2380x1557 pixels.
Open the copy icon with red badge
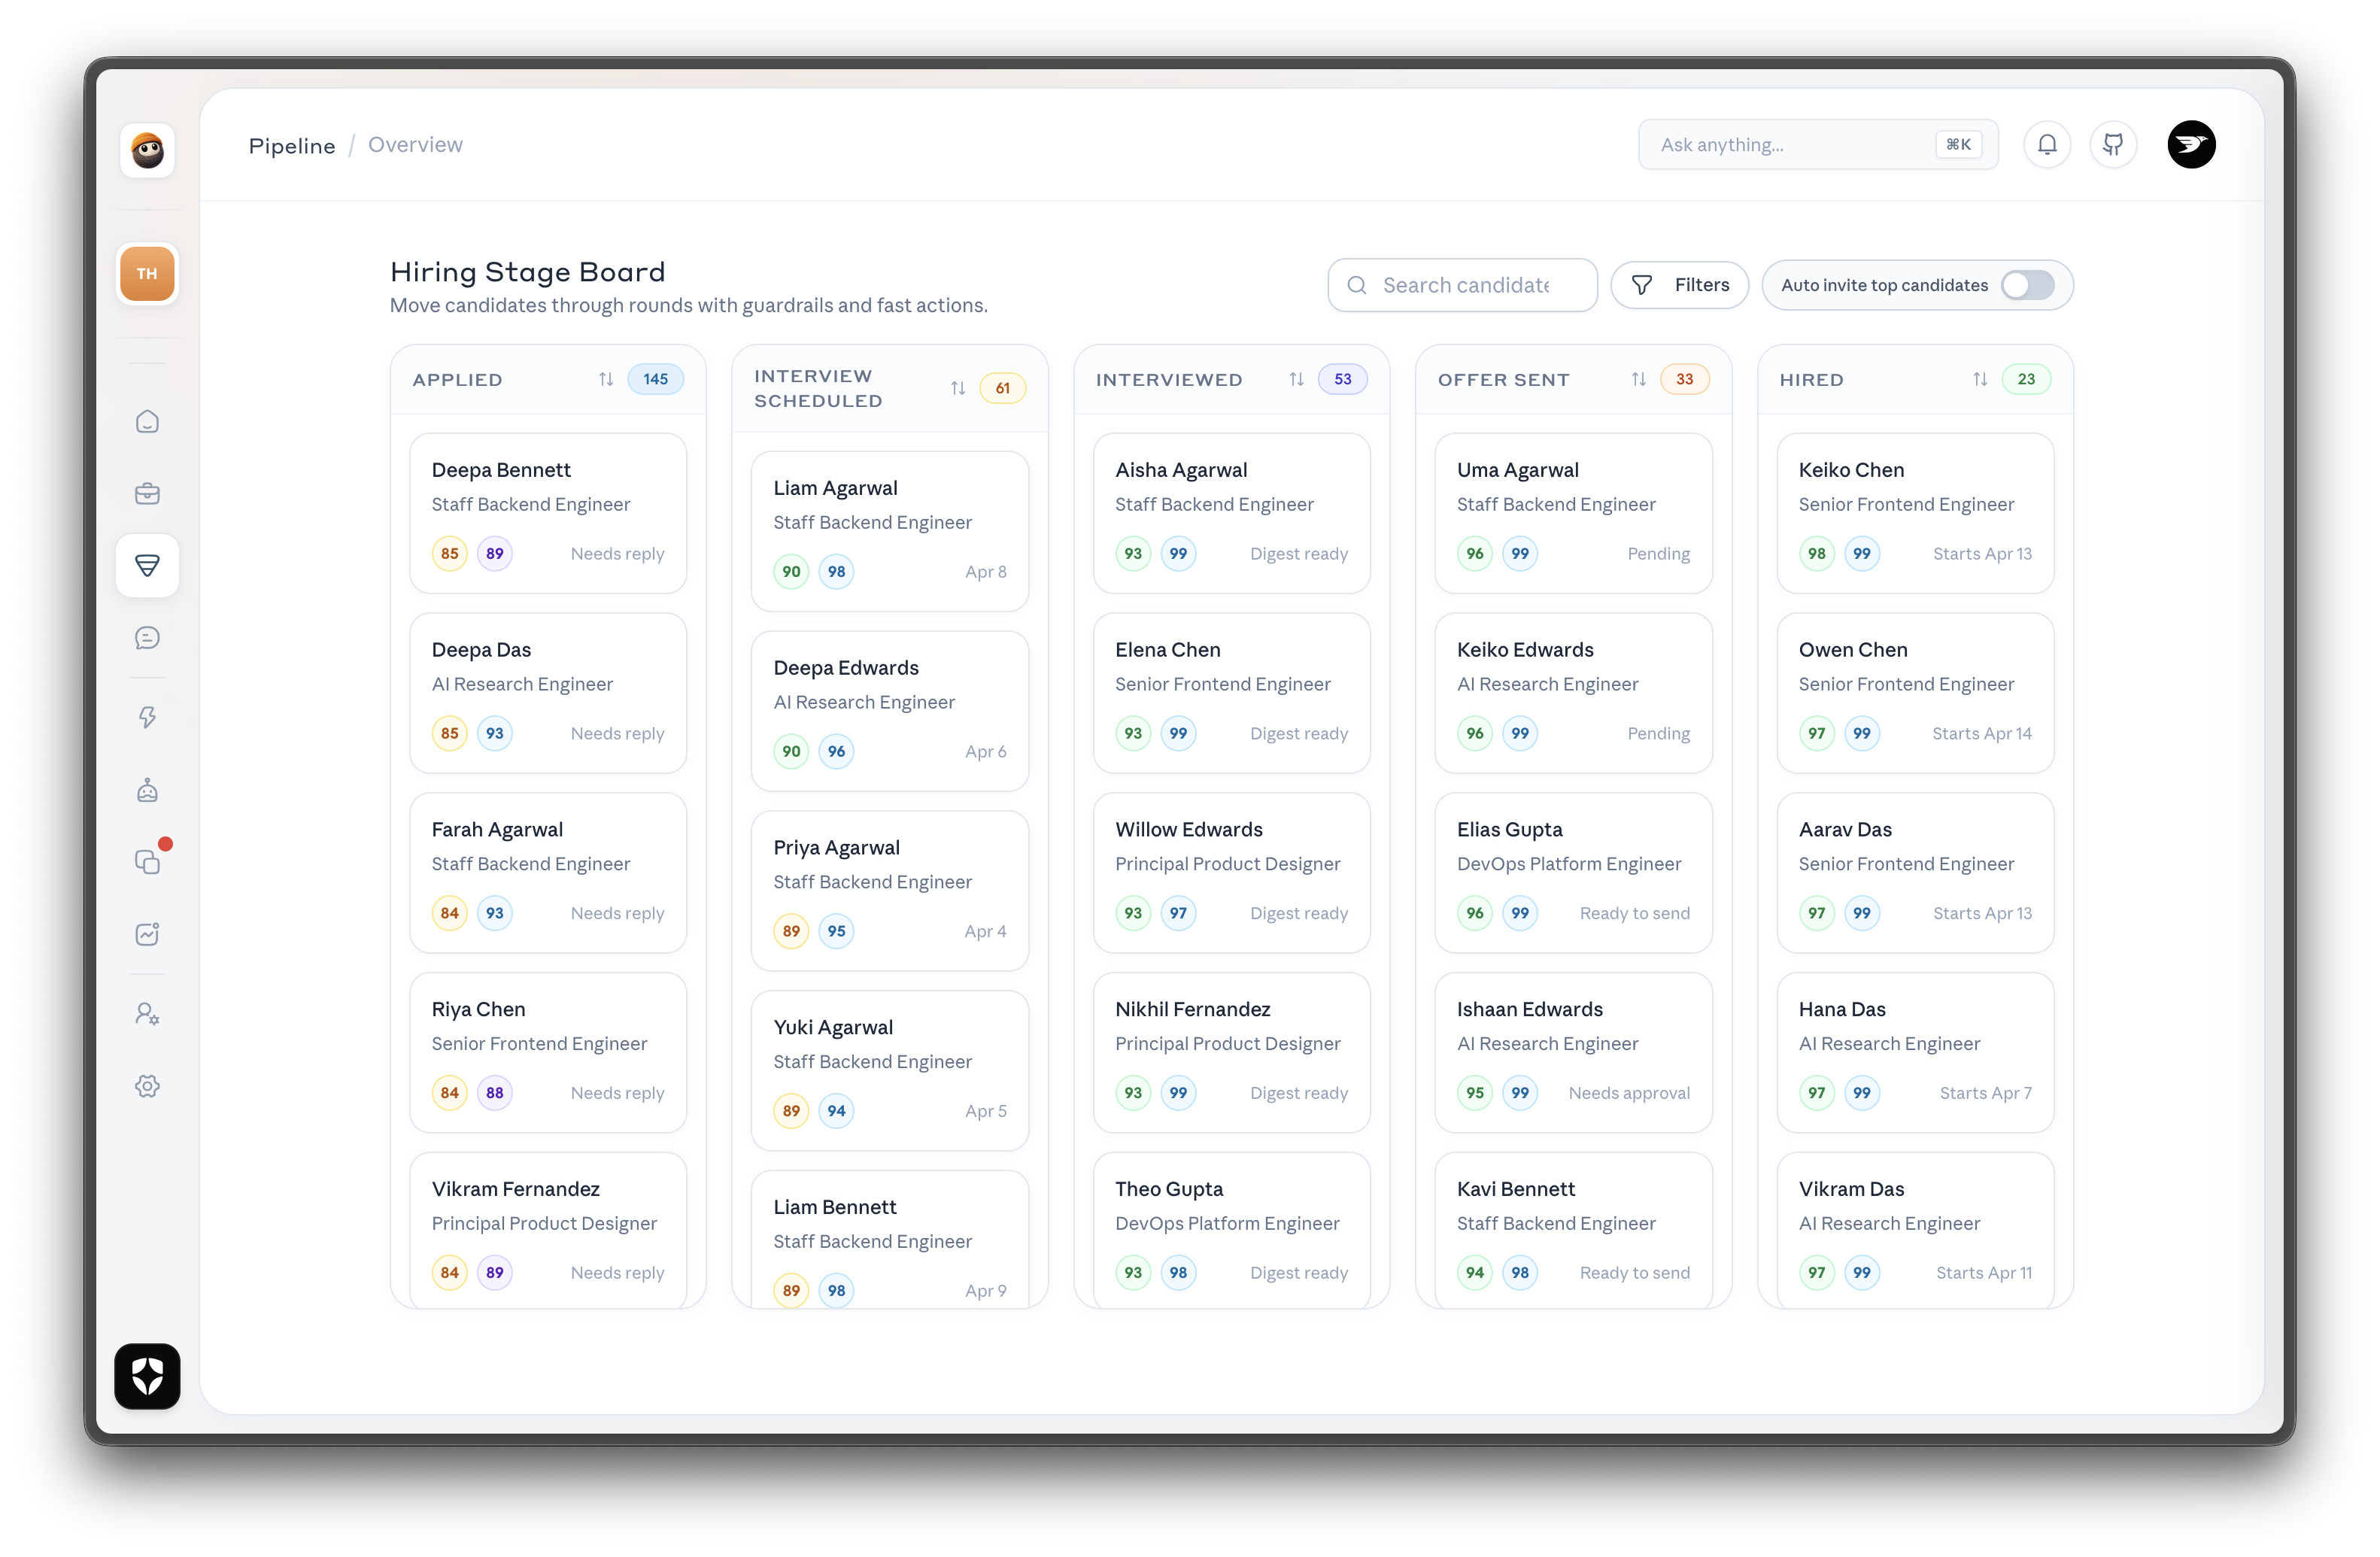pos(147,862)
